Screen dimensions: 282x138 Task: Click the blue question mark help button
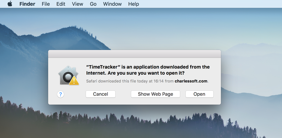61,94
